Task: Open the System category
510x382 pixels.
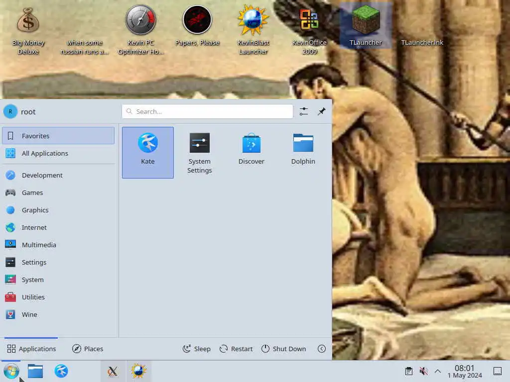Action: click(58, 280)
